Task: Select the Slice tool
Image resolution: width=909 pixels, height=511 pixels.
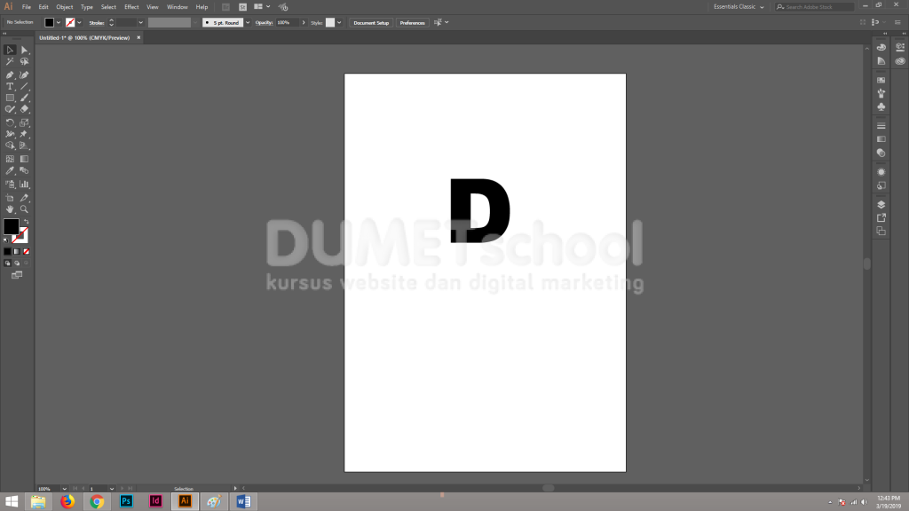Action: [x=24, y=198]
